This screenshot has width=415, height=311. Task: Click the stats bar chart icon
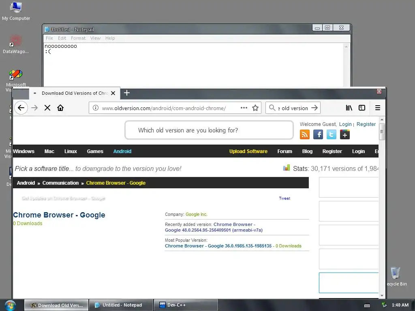pyautogui.click(x=287, y=168)
